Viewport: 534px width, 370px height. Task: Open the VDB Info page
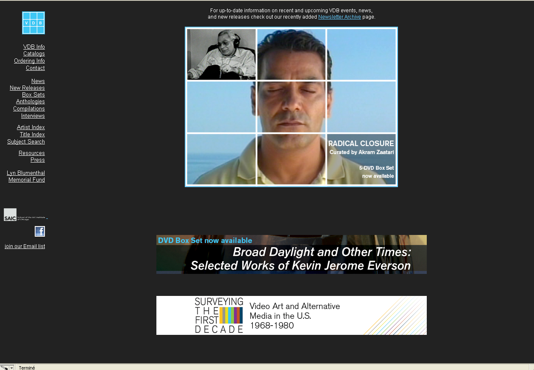click(34, 47)
